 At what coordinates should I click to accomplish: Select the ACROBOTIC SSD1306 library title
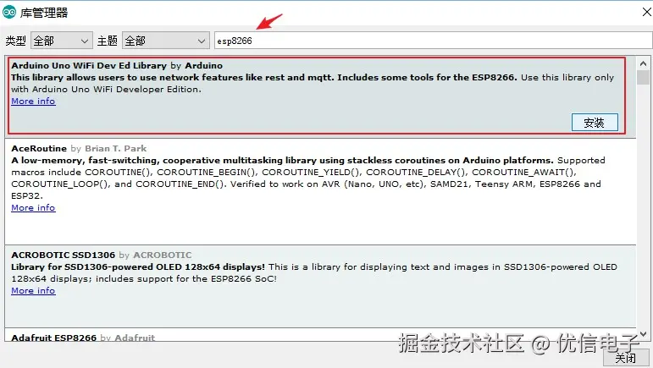coord(63,255)
